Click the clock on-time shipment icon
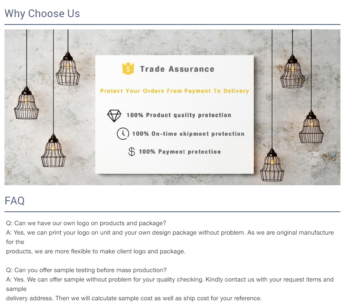The height and width of the screenshot is (306, 349). (x=123, y=133)
